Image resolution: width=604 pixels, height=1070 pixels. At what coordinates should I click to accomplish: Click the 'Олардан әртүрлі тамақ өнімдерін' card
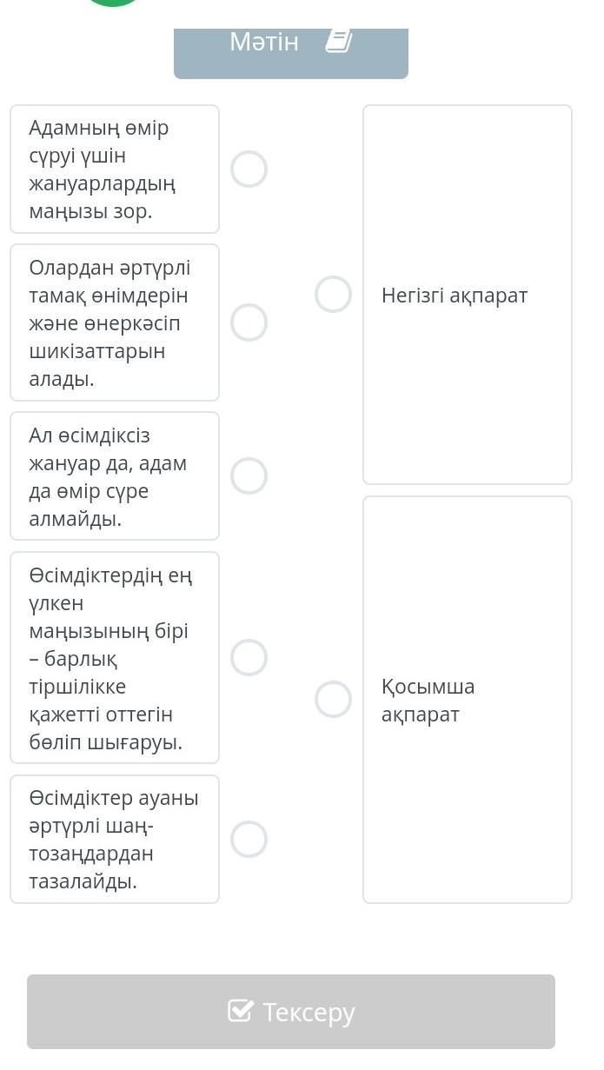point(115,322)
